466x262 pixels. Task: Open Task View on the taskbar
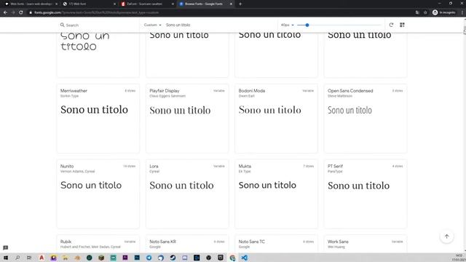coord(29,258)
